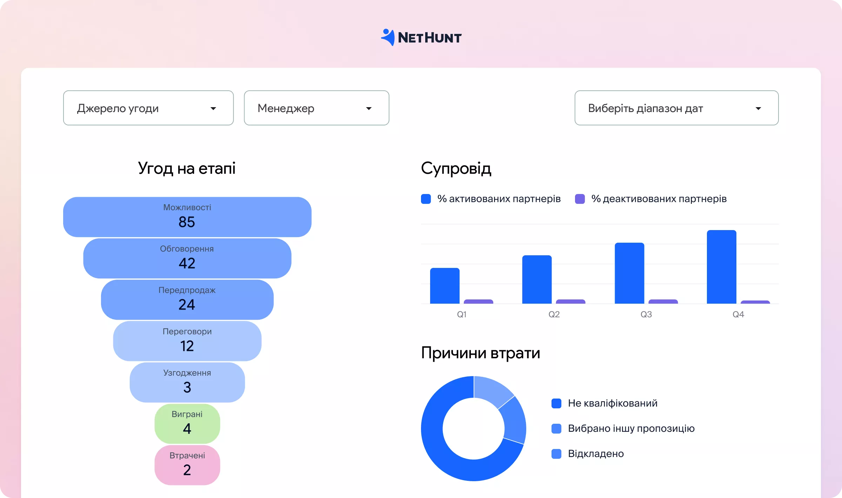Open the 'Джерело угоди' dropdown
The height and width of the screenshot is (498, 842).
coord(148,108)
